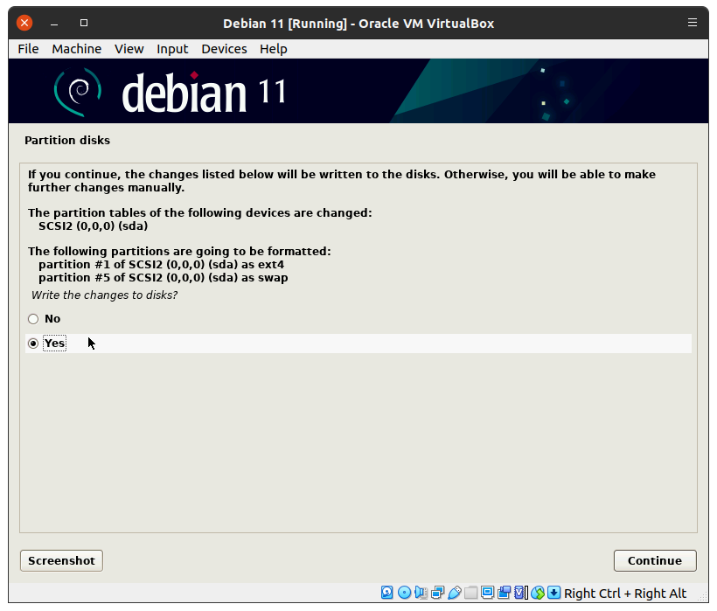Viewport: 717px width, 611px height.
Task: Expand the View menu
Action: click(129, 49)
